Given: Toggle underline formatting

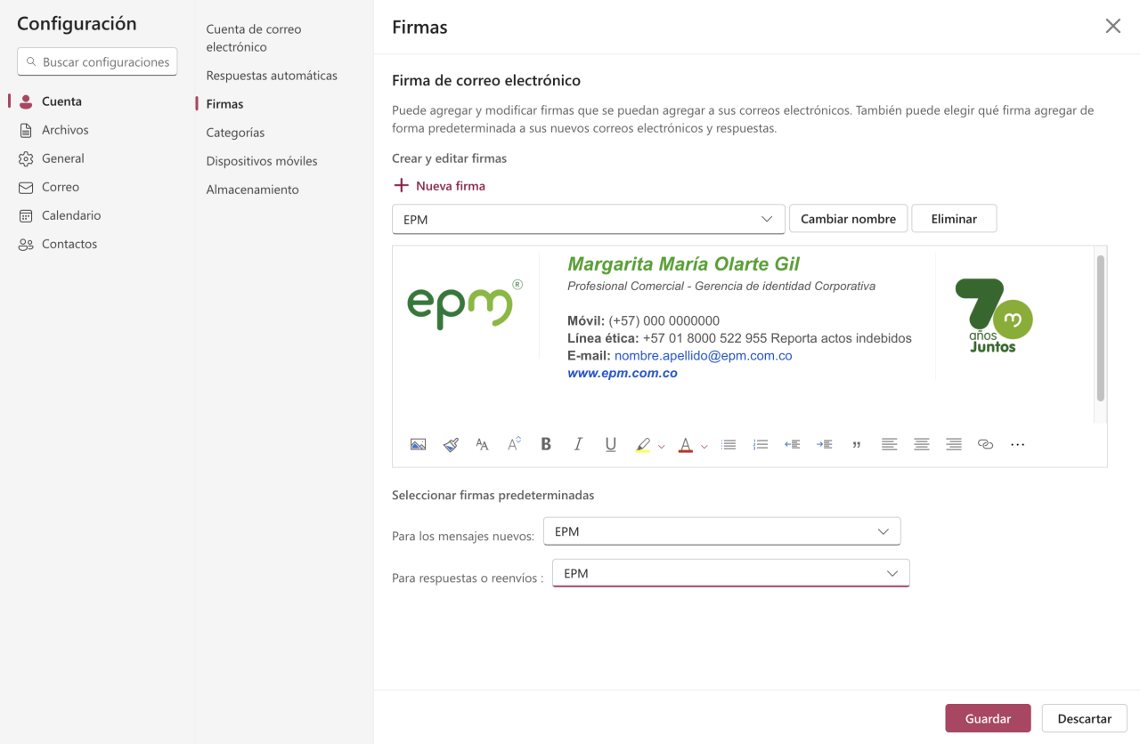Looking at the screenshot, I should coord(610,444).
